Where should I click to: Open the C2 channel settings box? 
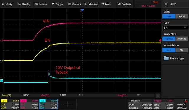[29, 104]
